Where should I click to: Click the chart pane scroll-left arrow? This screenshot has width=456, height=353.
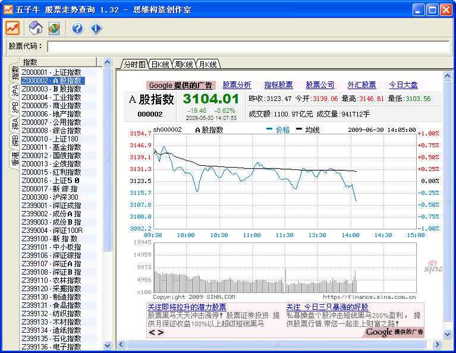(121, 345)
